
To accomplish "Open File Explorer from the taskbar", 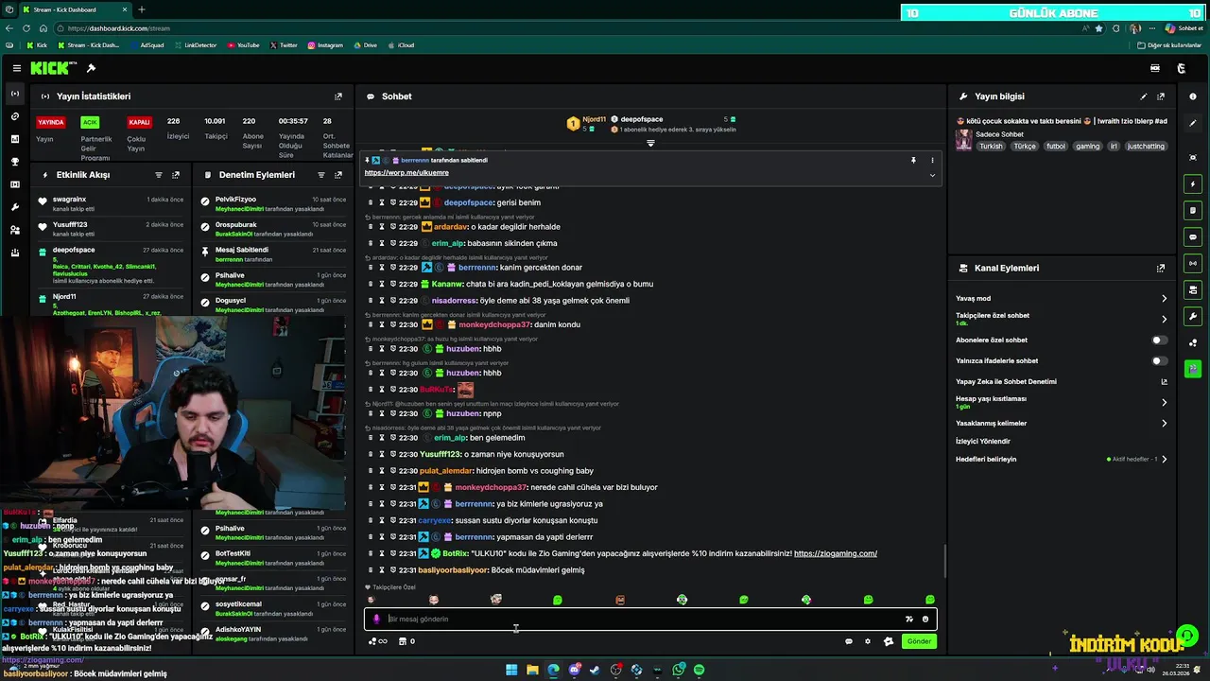I will pos(532,670).
